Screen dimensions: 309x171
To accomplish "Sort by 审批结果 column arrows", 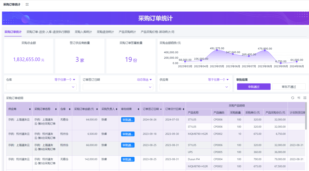I will (139, 109).
